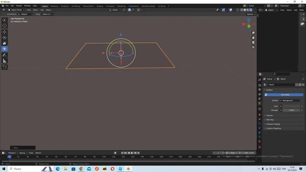Adjust the Strength value slider
The width and height of the screenshot is (306, 172).
(291, 110)
